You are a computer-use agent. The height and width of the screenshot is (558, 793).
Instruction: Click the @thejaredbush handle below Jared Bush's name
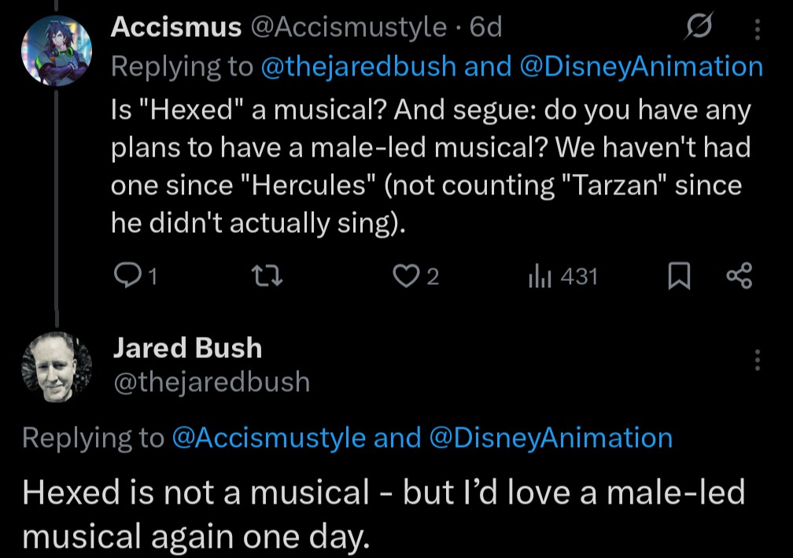coord(212,382)
